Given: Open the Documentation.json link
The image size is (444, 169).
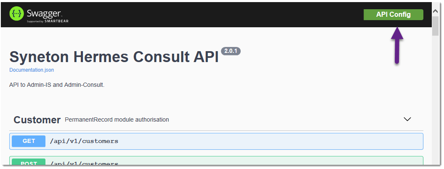Looking at the screenshot, I should (x=32, y=70).
